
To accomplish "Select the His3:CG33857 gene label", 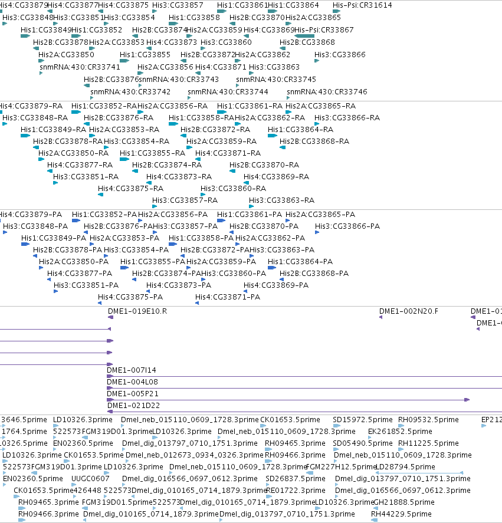I will [178, 5].
